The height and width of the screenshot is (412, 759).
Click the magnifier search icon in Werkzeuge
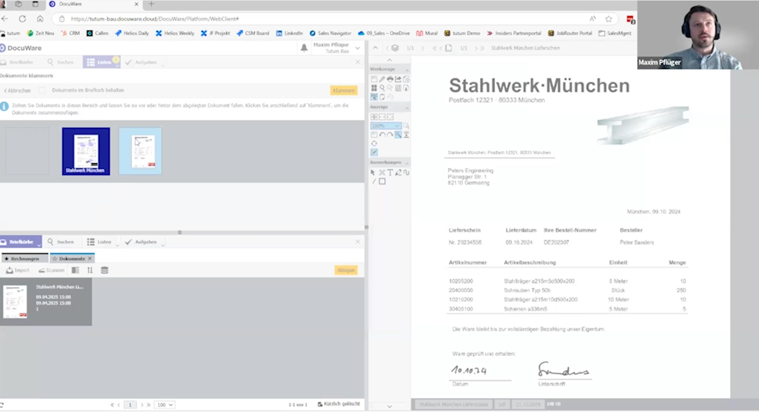382,88
